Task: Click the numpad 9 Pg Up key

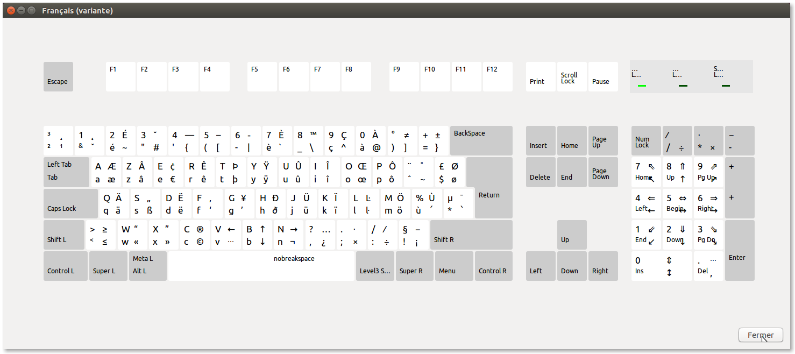Action: pyautogui.click(x=708, y=172)
